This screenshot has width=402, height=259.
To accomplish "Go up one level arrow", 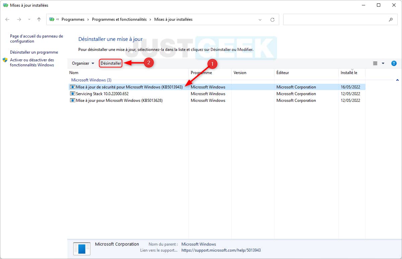I will click(x=39, y=19).
